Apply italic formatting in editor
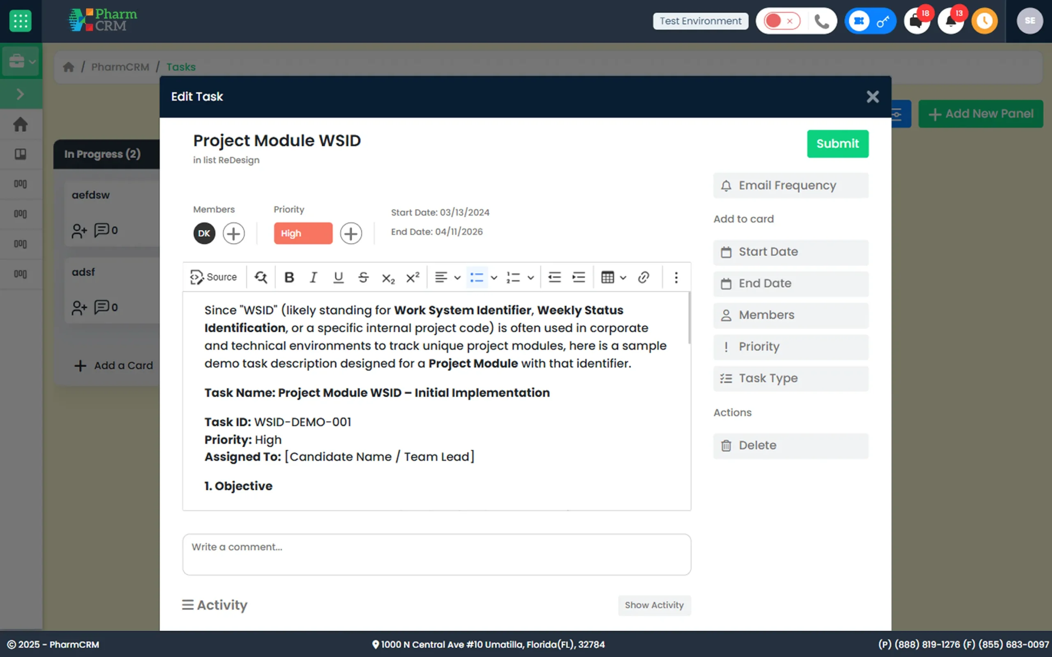The image size is (1052, 657). click(x=314, y=277)
